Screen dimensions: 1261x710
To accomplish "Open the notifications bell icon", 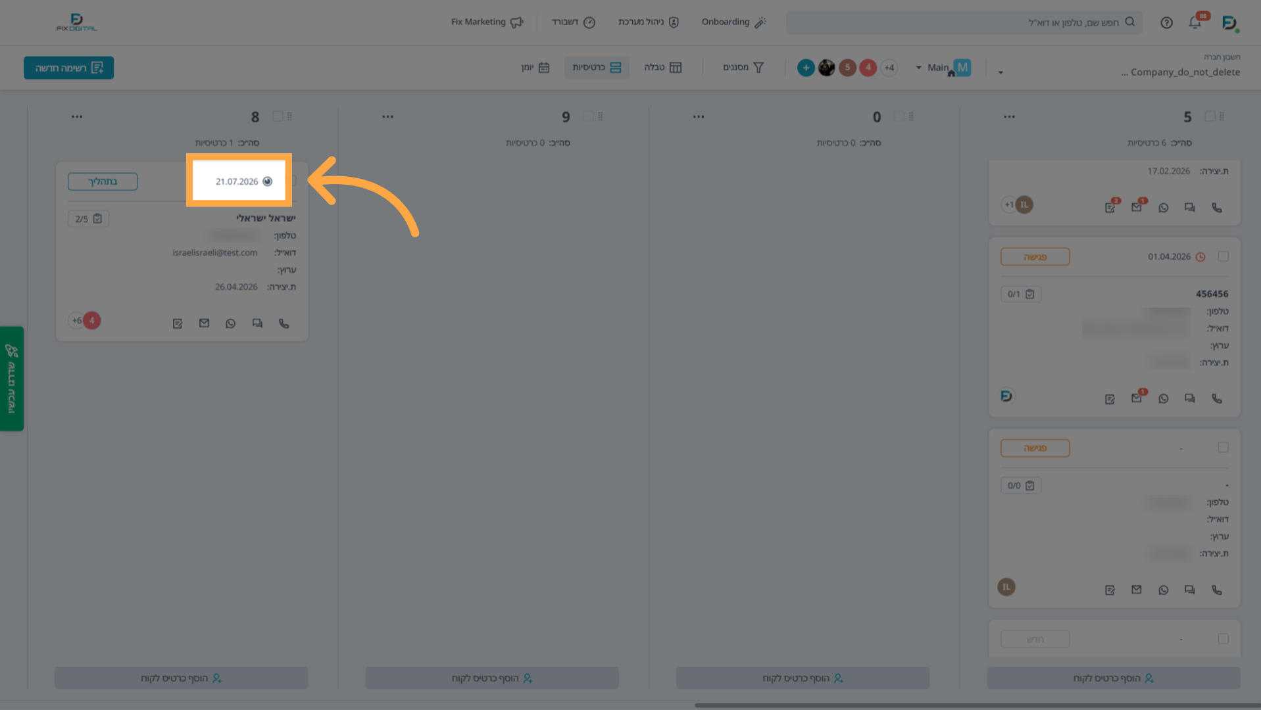I will pos(1195,22).
